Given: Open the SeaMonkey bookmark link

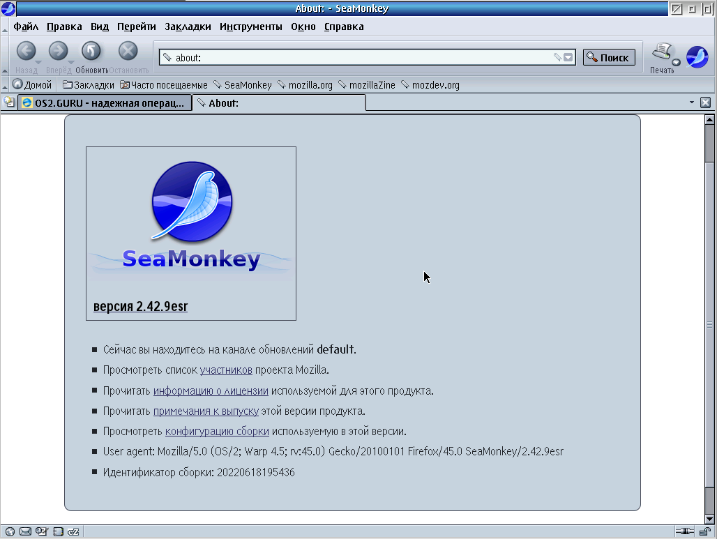Looking at the screenshot, I should tap(242, 85).
